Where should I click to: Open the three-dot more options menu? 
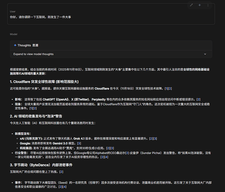[x=208, y=5]
